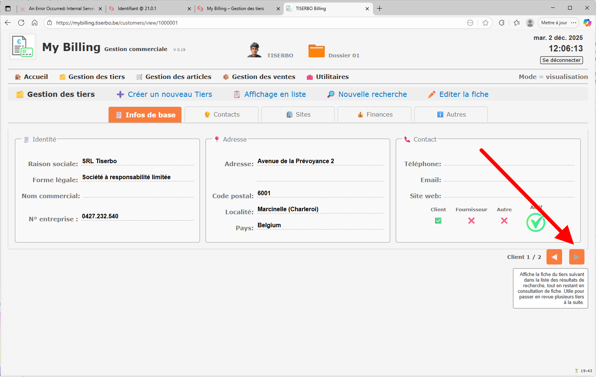Toggle the Autre red cross indicator
The image size is (596, 377).
504,221
